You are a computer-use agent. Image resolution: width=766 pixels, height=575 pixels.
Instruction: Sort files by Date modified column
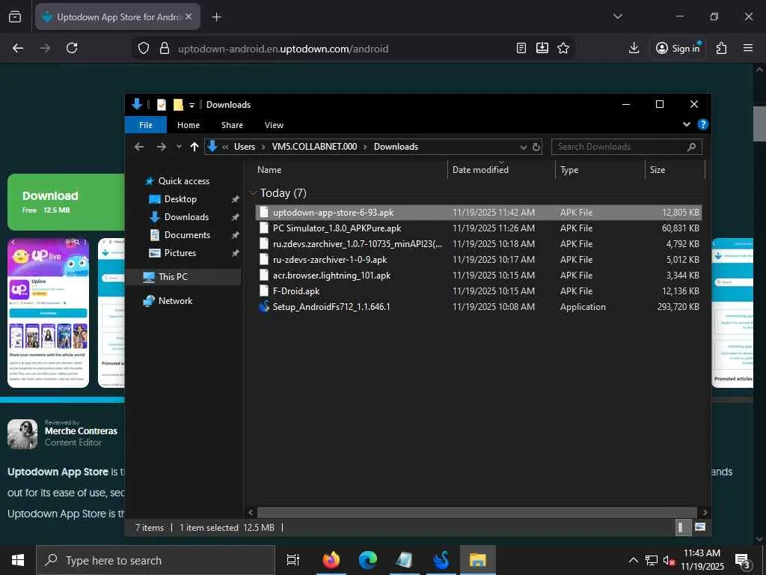(480, 170)
